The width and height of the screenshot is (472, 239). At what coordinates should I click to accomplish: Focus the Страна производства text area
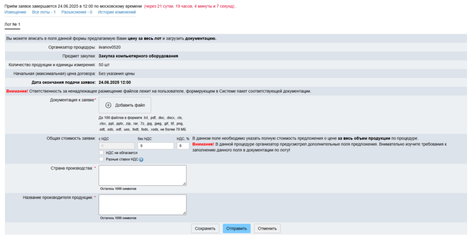tap(142, 175)
